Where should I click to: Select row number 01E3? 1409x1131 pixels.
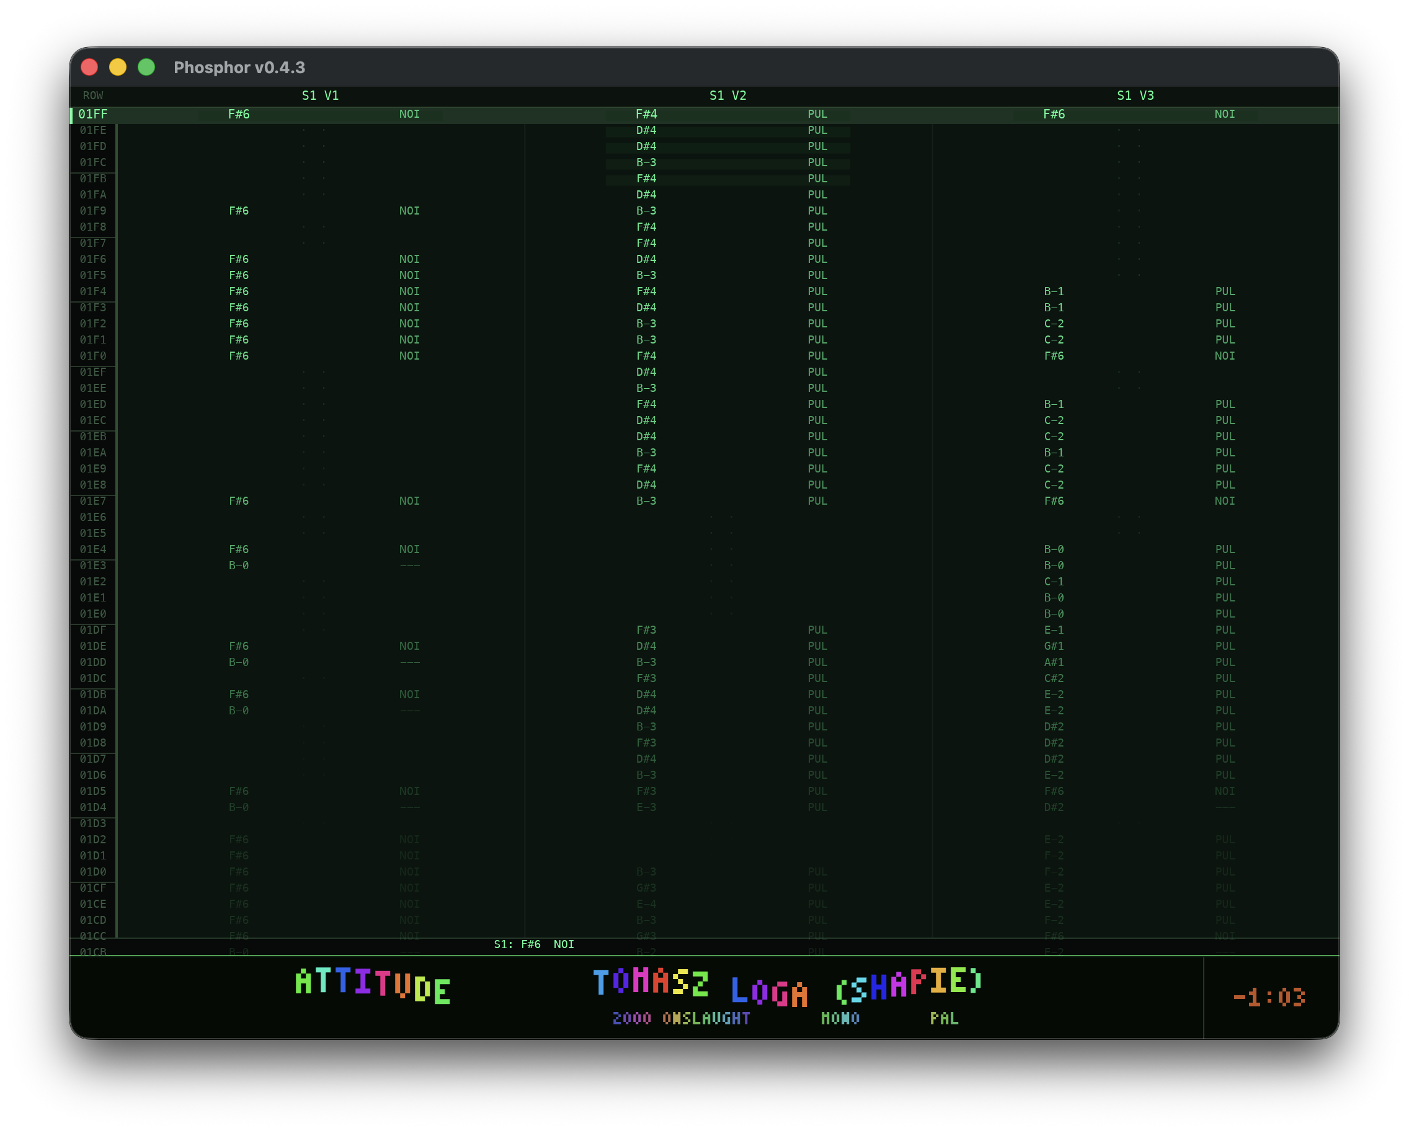click(x=93, y=566)
